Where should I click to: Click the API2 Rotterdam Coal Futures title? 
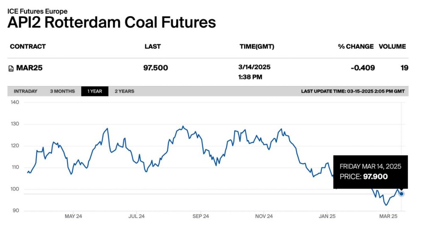[x=112, y=22]
